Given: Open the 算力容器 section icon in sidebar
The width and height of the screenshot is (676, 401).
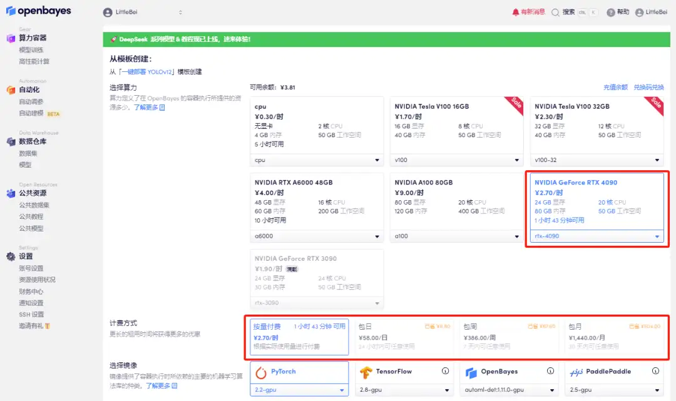Looking at the screenshot, I should pyautogui.click(x=10, y=39).
